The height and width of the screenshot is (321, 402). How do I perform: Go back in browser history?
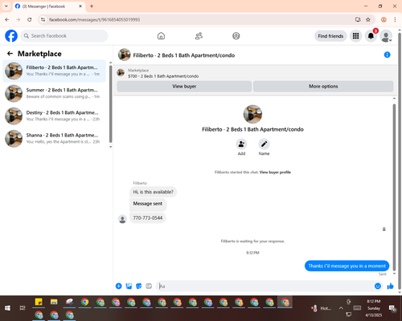pos(7,19)
